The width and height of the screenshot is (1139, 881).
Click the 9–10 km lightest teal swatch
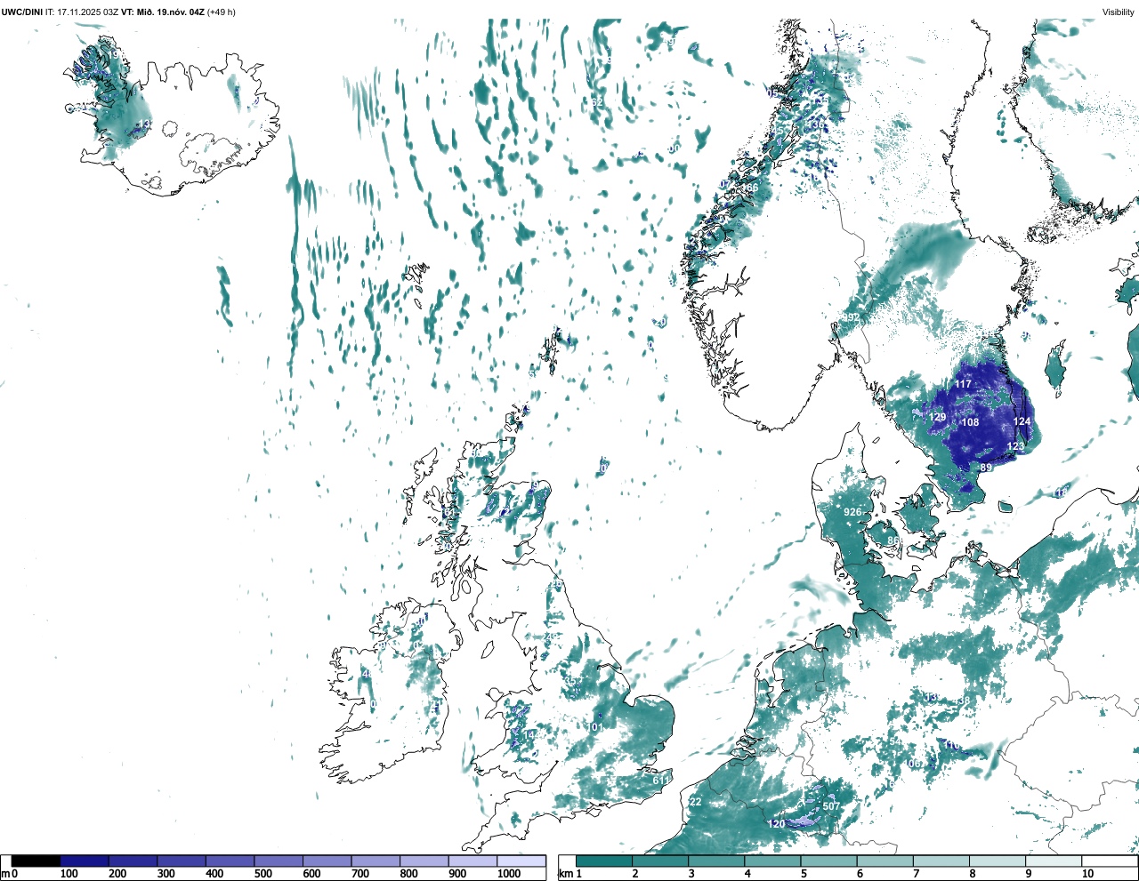click(1054, 861)
